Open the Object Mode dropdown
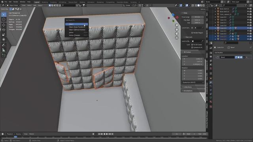The image size is (253, 142). tap(13, 5)
